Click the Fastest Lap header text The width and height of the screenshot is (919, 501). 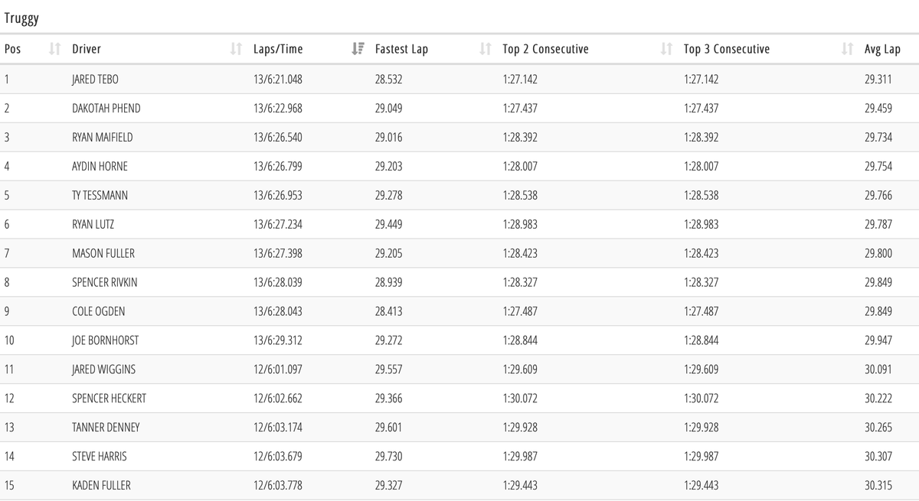pyautogui.click(x=401, y=49)
